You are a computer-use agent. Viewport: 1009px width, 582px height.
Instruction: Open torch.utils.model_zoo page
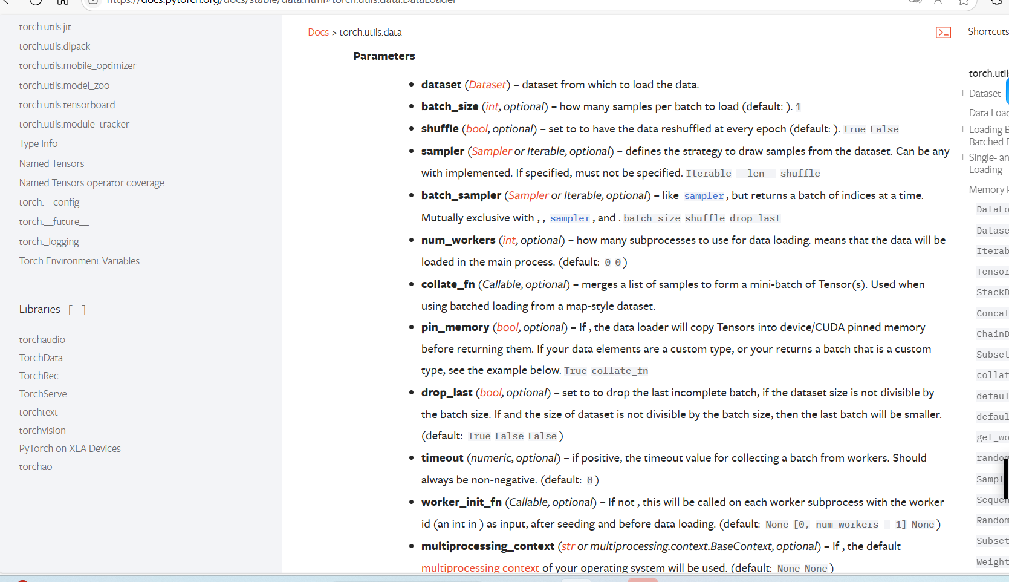pos(64,86)
